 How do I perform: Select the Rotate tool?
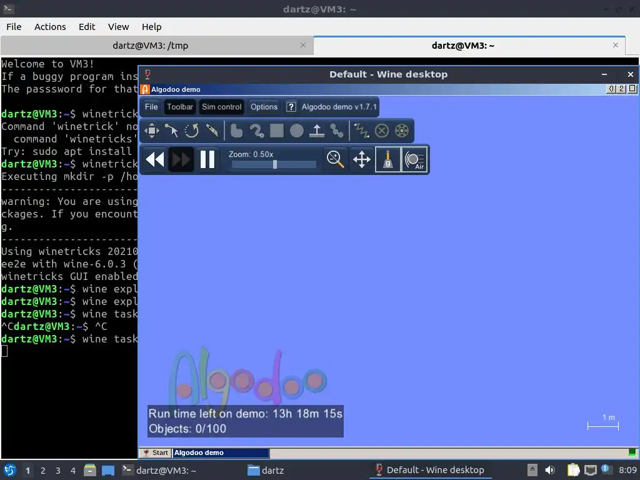click(191, 131)
